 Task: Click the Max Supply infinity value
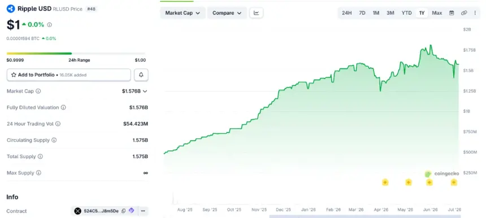(x=146, y=173)
